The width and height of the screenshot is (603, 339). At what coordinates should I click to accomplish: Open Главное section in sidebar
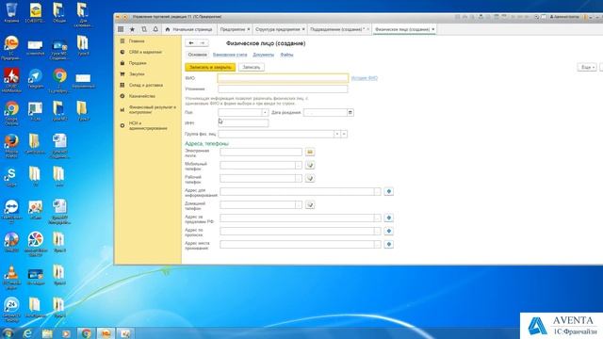137,40
